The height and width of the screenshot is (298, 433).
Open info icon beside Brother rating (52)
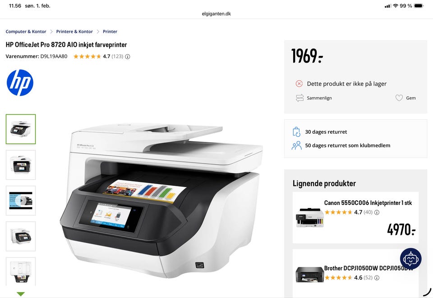(377, 278)
